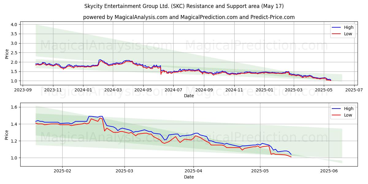Viewport: 368px width, 184px height.
Task: Click the 'Price' axis label of top chart
Action: tap(7, 53)
